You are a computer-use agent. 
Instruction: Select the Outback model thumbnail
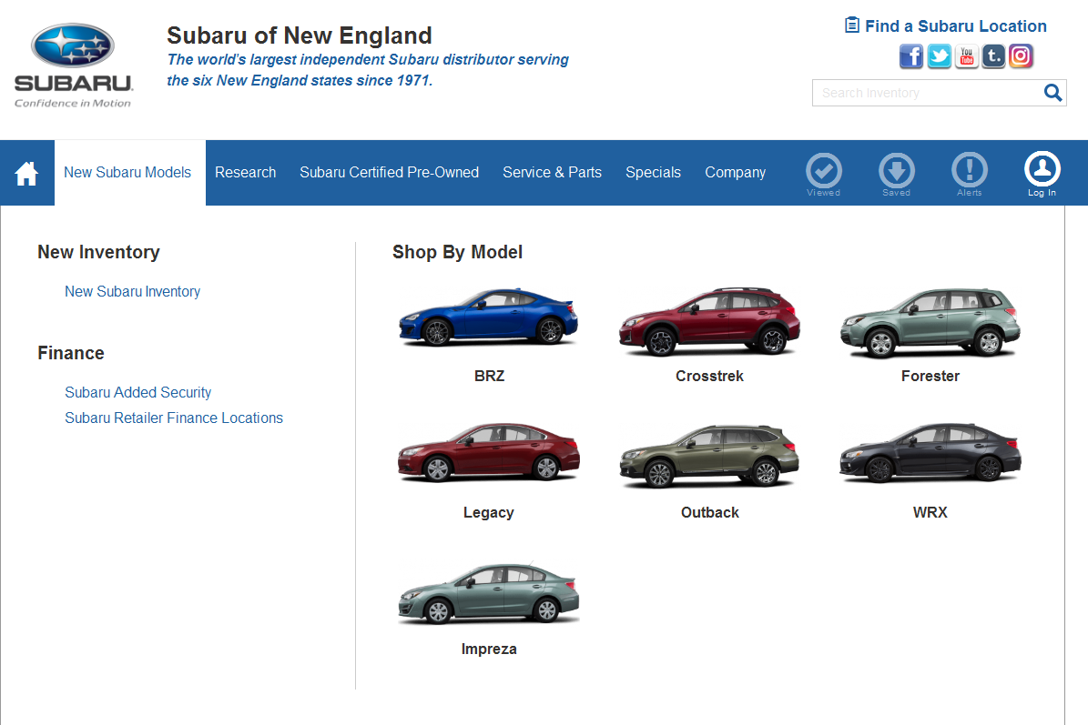pyautogui.click(x=709, y=457)
